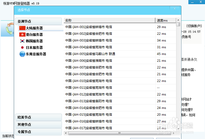Click the refresh arrows icon in main window
Screen dimensions: 205x139
10,28
